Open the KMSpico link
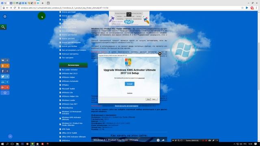260x146 pixels. tap(65, 85)
